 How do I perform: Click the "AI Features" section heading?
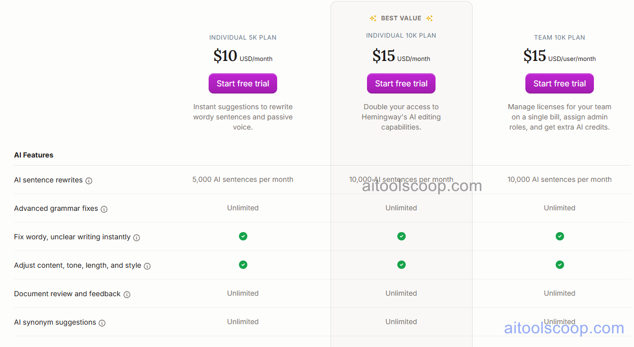pyautogui.click(x=34, y=155)
